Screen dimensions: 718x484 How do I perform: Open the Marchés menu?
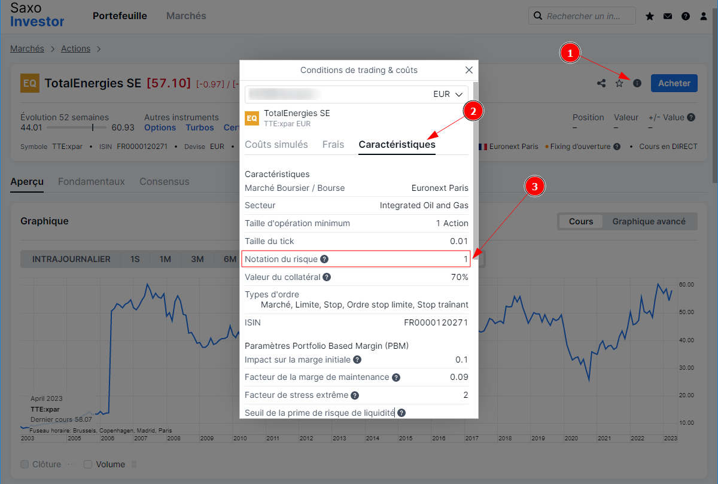pos(186,16)
